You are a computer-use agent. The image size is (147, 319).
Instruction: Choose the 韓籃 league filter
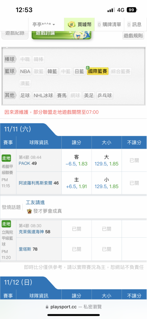tap(52, 71)
